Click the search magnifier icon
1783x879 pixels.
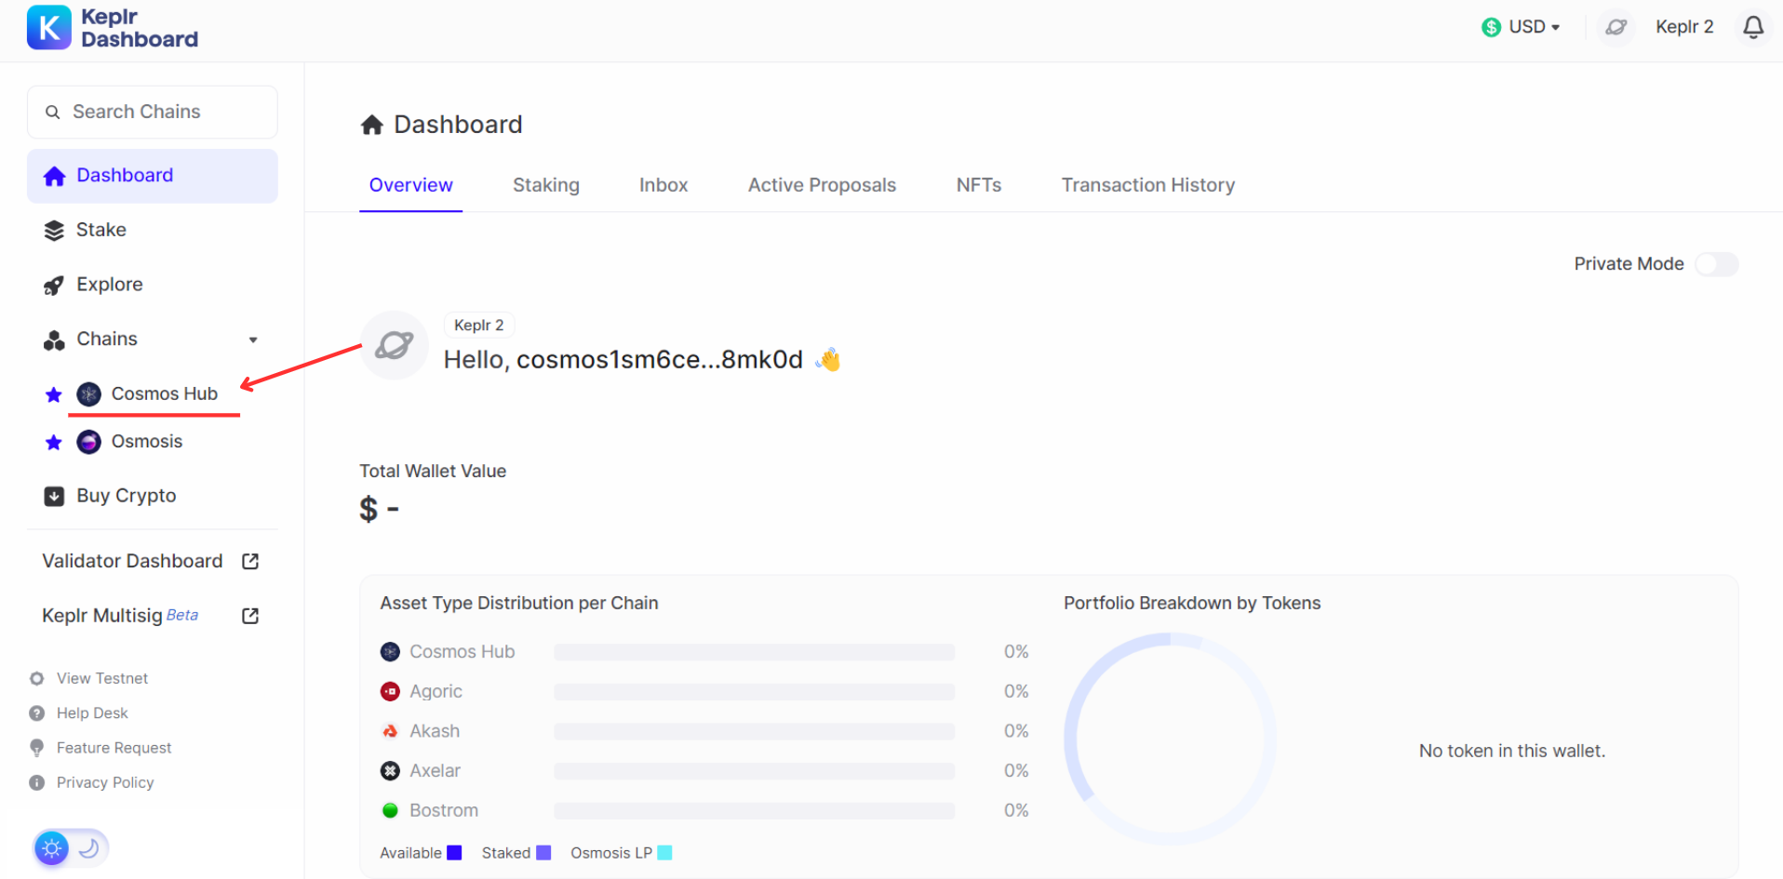tap(53, 112)
